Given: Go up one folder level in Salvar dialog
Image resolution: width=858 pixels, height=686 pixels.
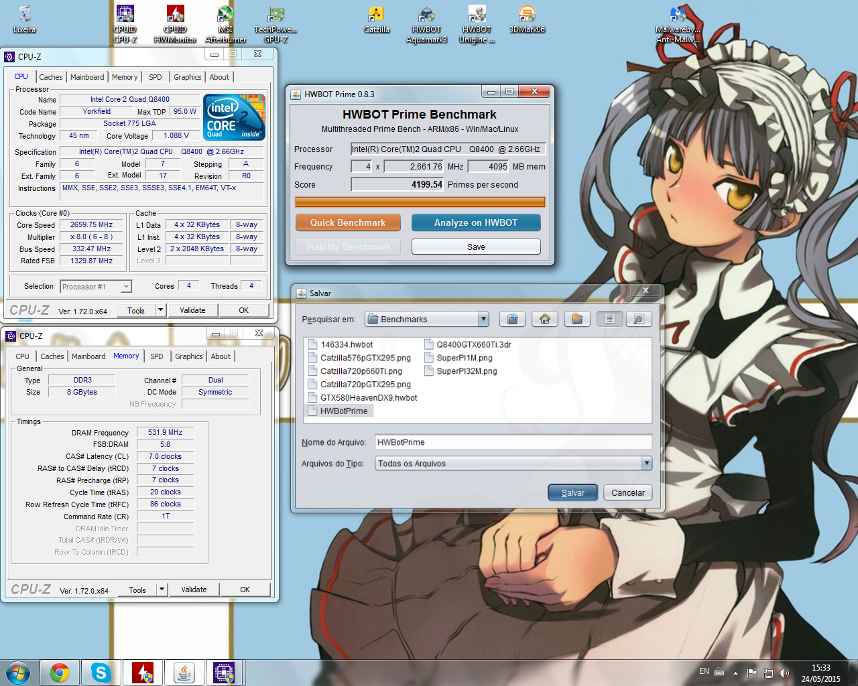Looking at the screenshot, I should tap(512, 319).
